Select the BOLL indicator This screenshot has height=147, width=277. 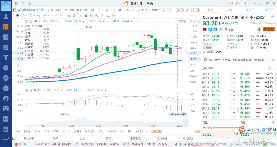click(x=27, y=131)
